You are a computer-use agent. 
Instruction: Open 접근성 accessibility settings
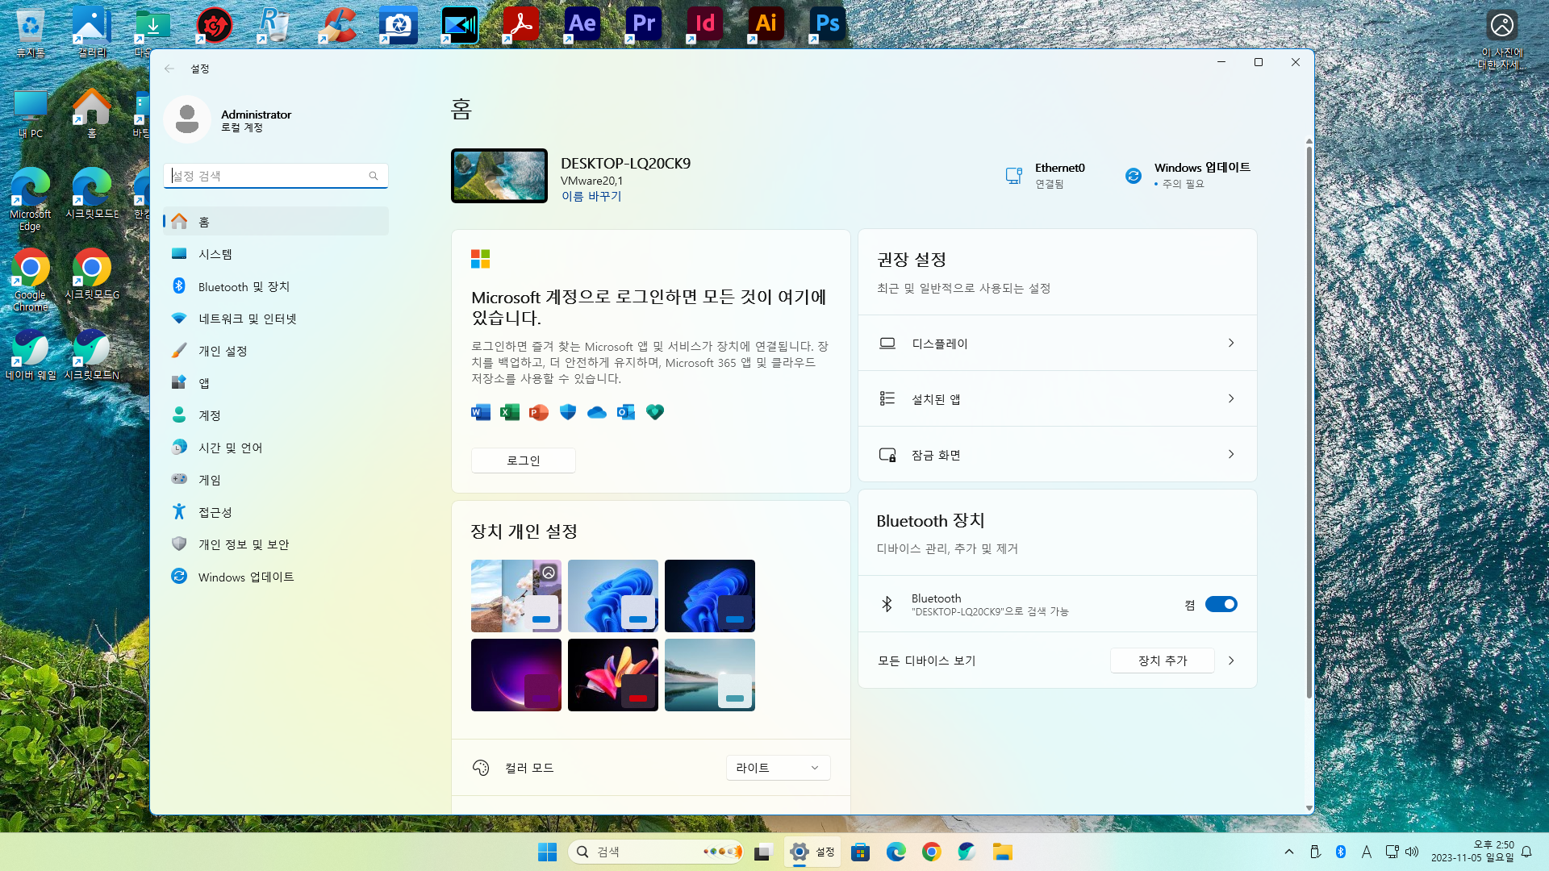215,512
